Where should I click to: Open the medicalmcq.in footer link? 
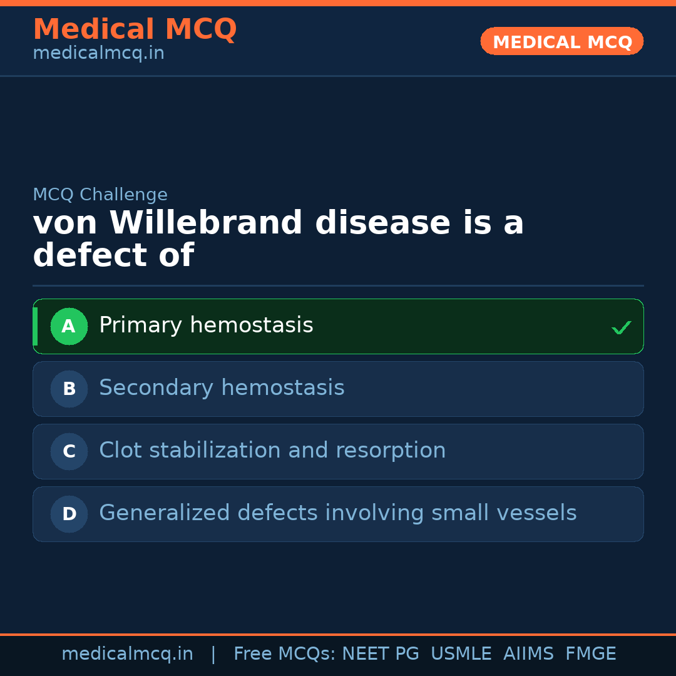[x=127, y=654]
